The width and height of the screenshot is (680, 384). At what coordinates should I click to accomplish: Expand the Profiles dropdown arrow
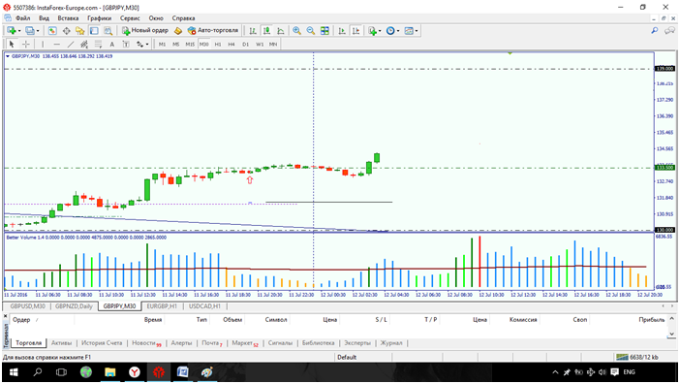pyautogui.click(x=38, y=31)
